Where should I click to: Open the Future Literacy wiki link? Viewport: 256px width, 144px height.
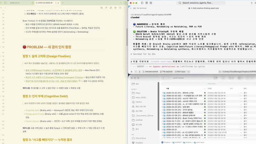tap(33, 121)
